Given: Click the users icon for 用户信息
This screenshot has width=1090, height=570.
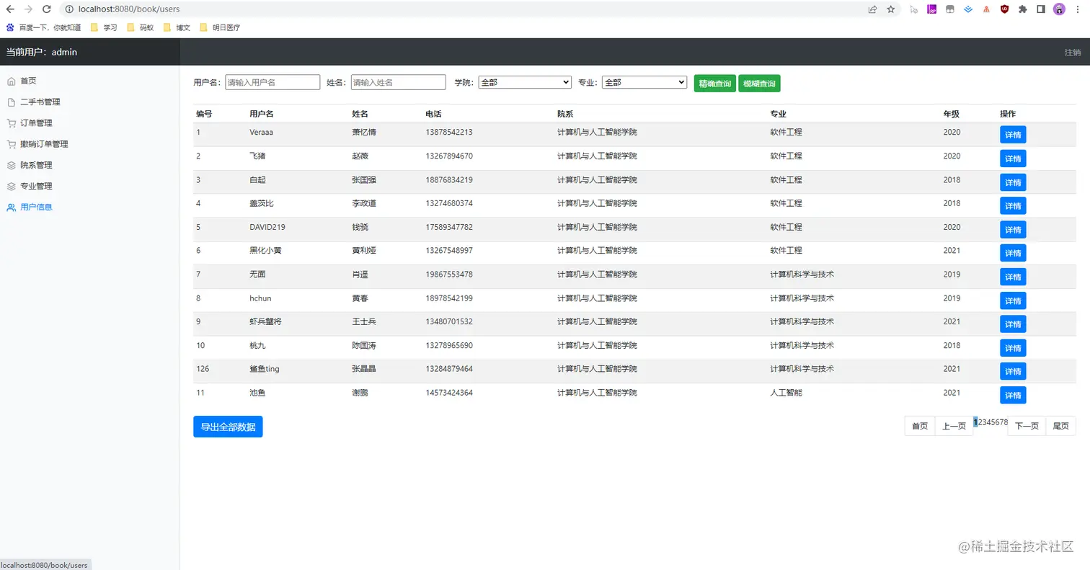Looking at the screenshot, I should [11, 208].
